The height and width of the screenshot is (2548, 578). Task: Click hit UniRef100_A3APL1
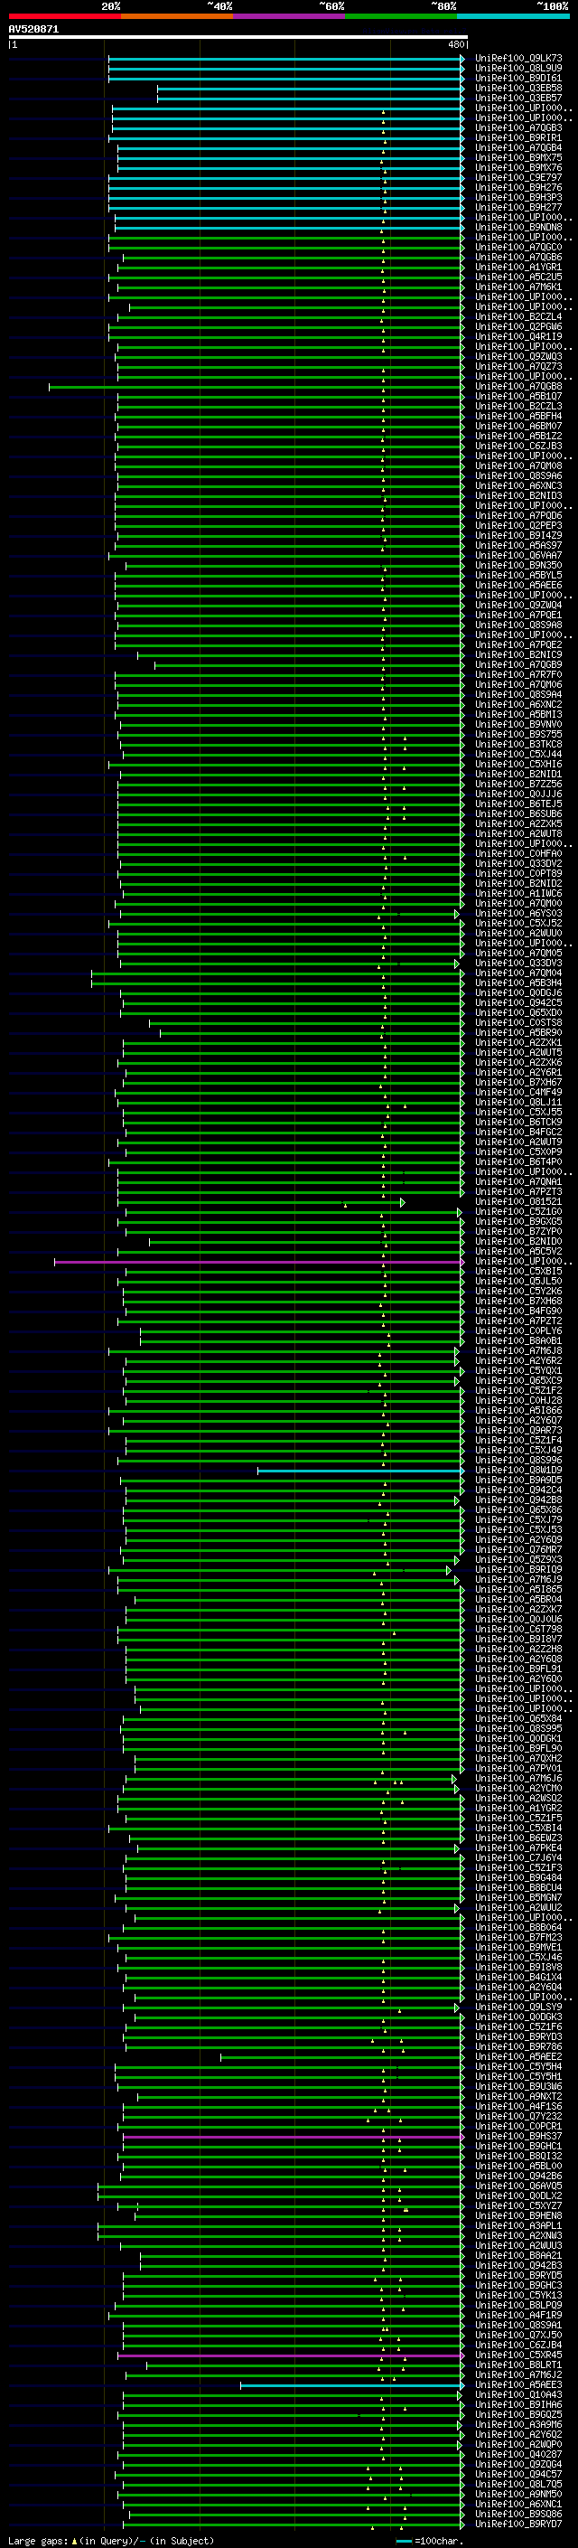(x=518, y=2225)
